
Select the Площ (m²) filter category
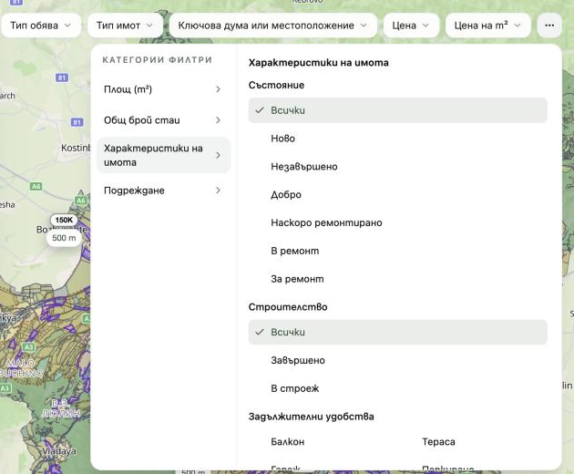(x=163, y=89)
